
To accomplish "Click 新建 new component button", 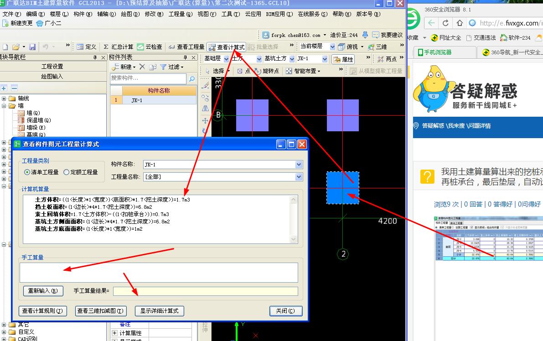I will point(124,67).
